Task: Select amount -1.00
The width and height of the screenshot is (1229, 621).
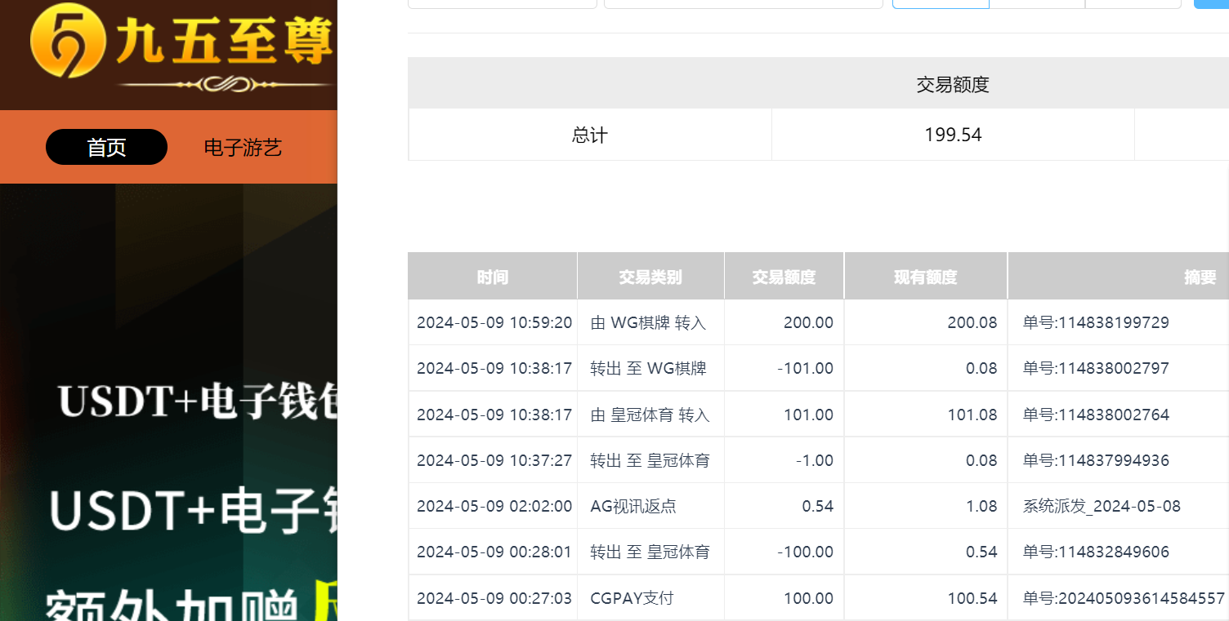Action: 815,460
